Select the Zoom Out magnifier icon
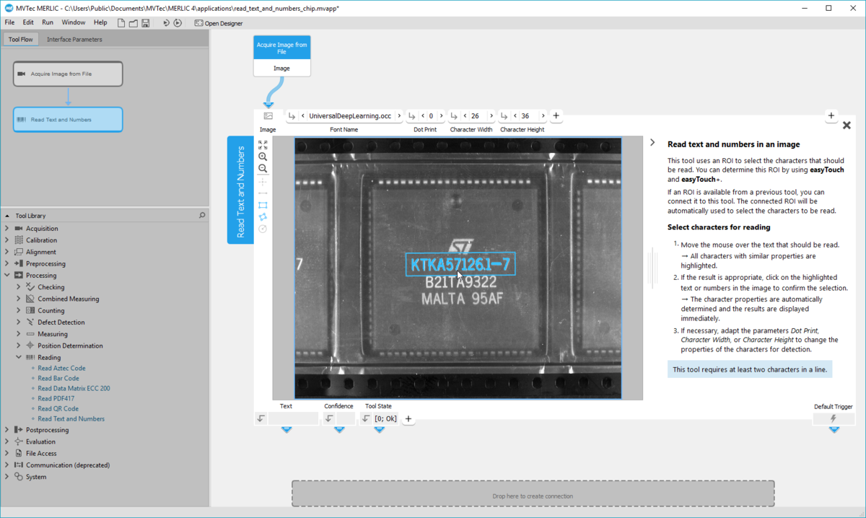Screen dimensions: 866x518 coord(263,168)
